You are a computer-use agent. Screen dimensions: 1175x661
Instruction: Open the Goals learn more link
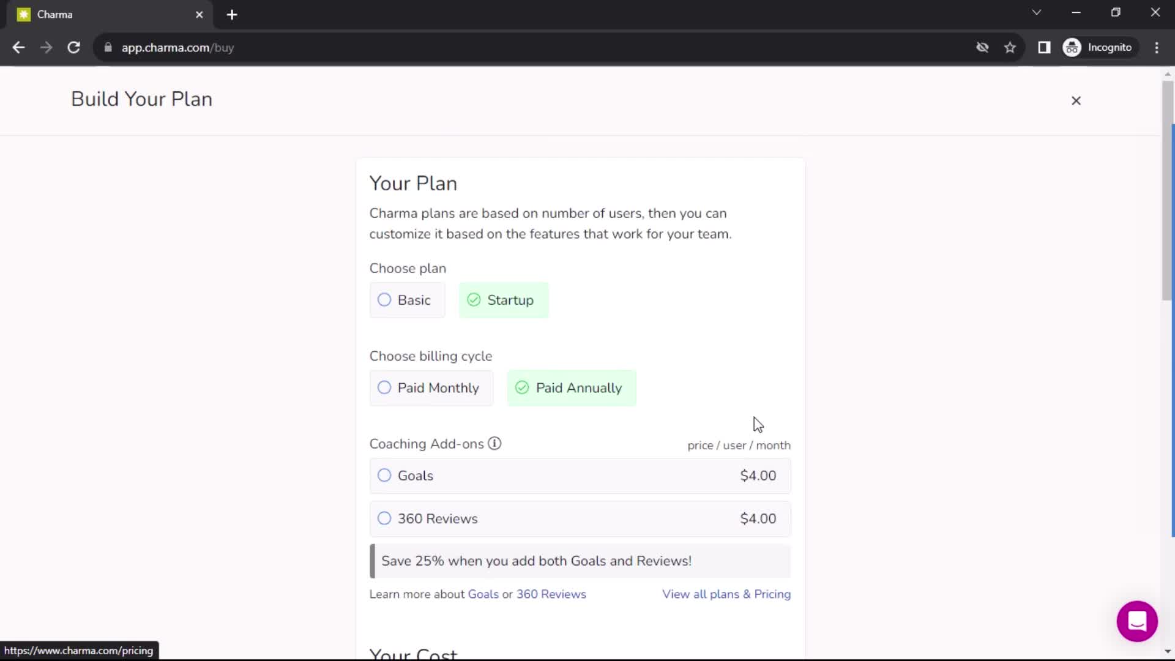click(x=483, y=594)
